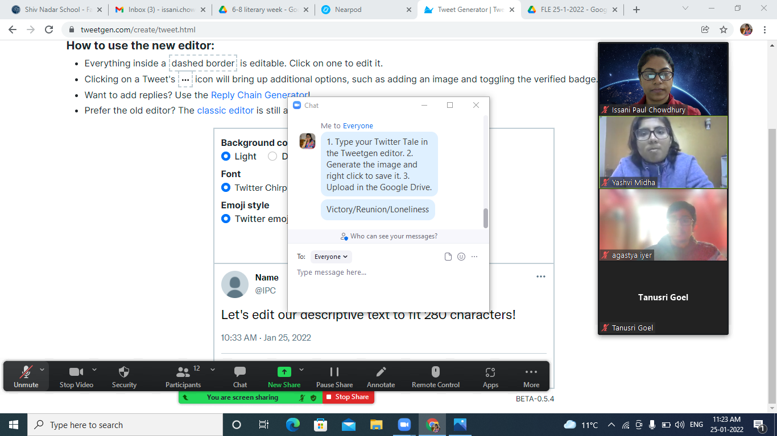Viewport: 777px width, 436px height.
Task: Open the Zoom Apps icon
Action: (x=490, y=372)
